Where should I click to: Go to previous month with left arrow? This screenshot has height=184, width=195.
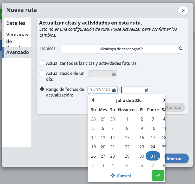pos(93,100)
